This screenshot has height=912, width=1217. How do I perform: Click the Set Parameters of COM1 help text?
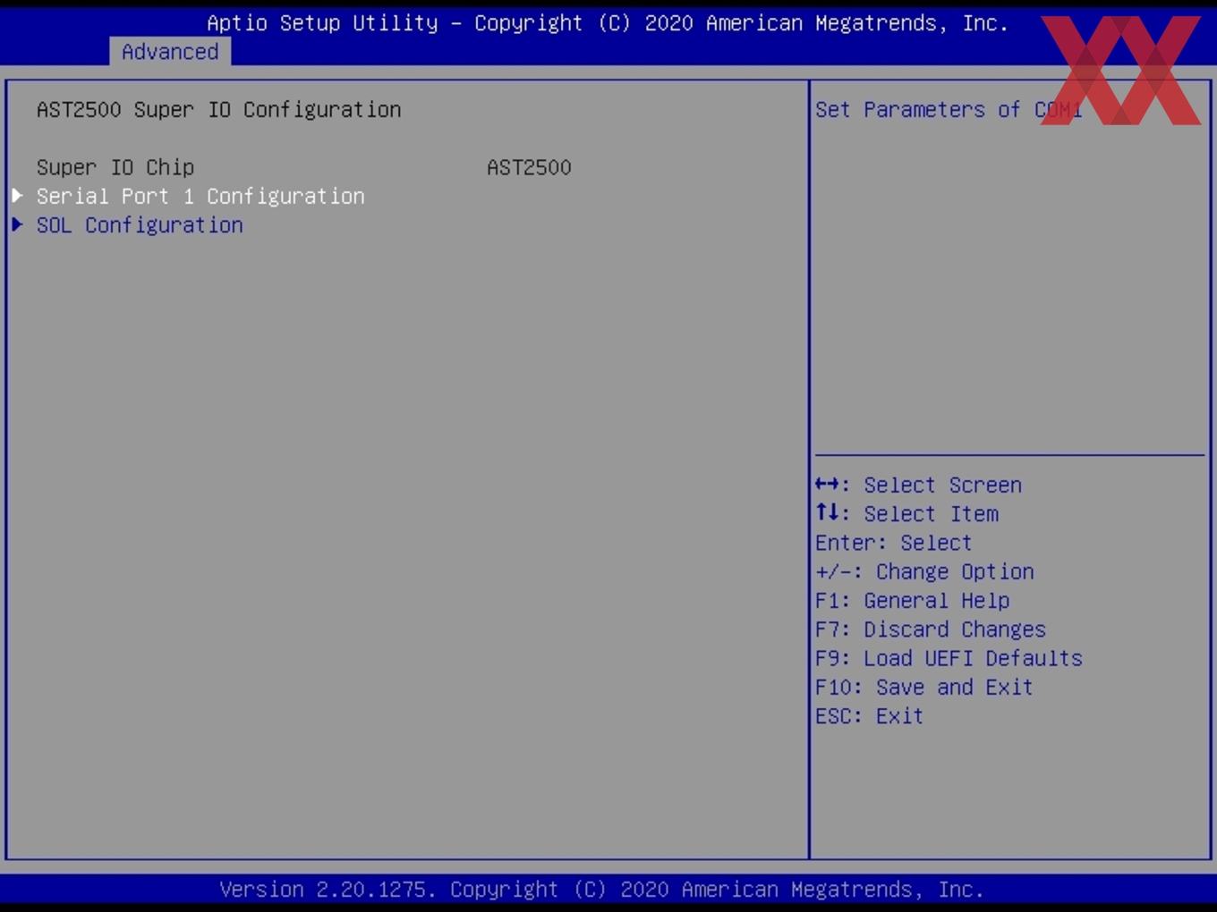(x=949, y=109)
